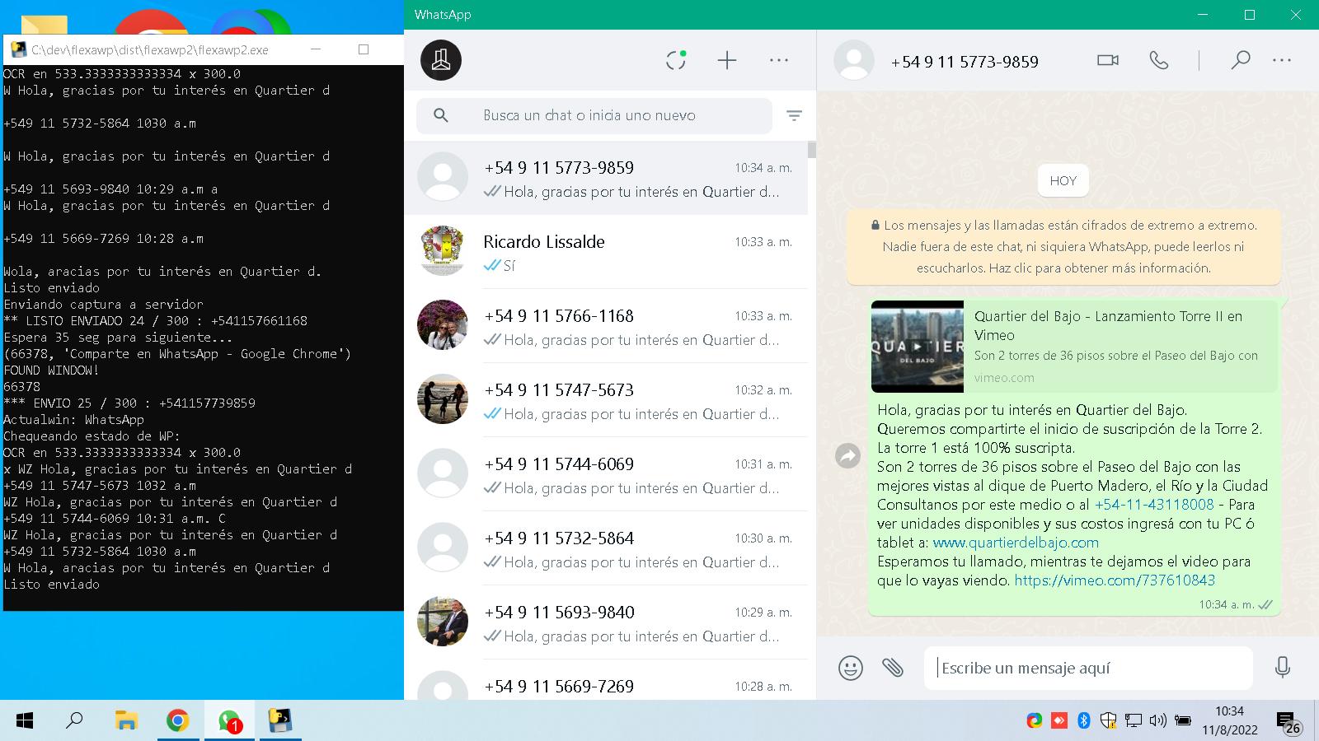Image resolution: width=1319 pixels, height=741 pixels.
Task: Click the 'HOY' date badge
Action: tap(1063, 181)
